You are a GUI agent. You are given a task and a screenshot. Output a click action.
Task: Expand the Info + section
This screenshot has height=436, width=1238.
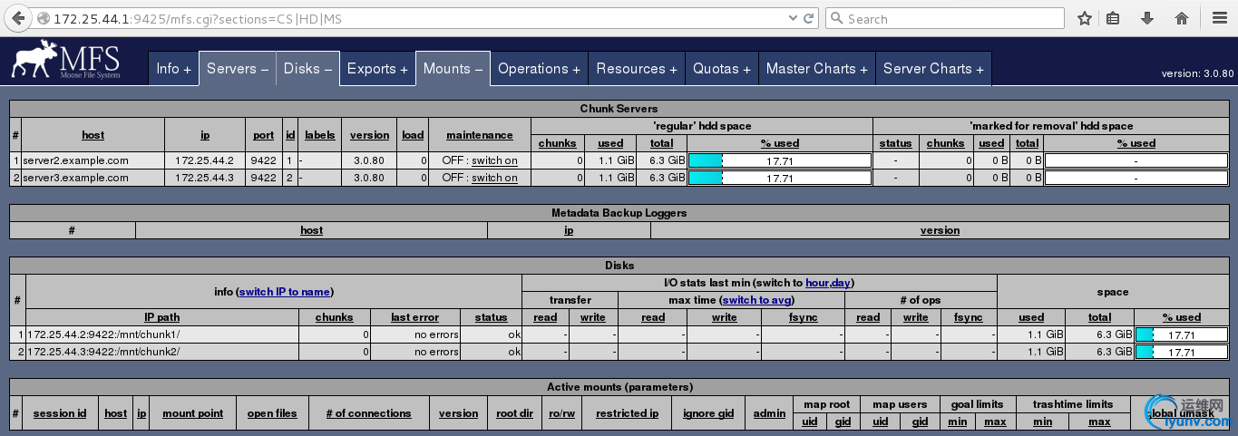[173, 68]
